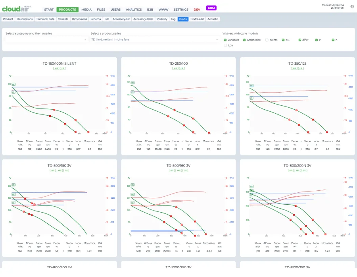Screen dimensions: 357x277
Task: Switch to the Visibility tab
Action: [x=162, y=19]
